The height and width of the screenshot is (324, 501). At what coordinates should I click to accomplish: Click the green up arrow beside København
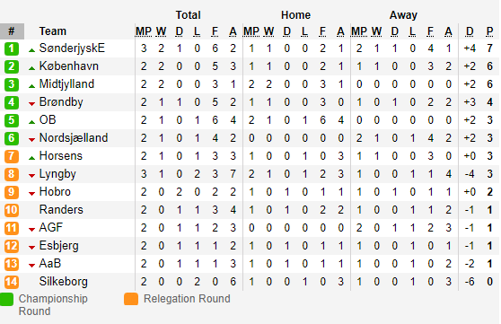tap(31, 68)
